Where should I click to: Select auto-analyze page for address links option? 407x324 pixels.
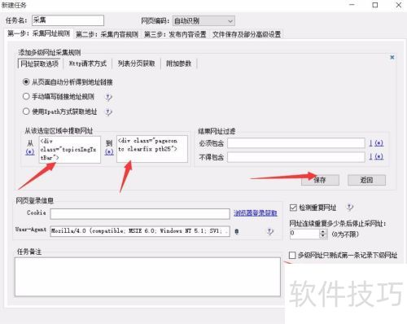click(x=68, y=82)
